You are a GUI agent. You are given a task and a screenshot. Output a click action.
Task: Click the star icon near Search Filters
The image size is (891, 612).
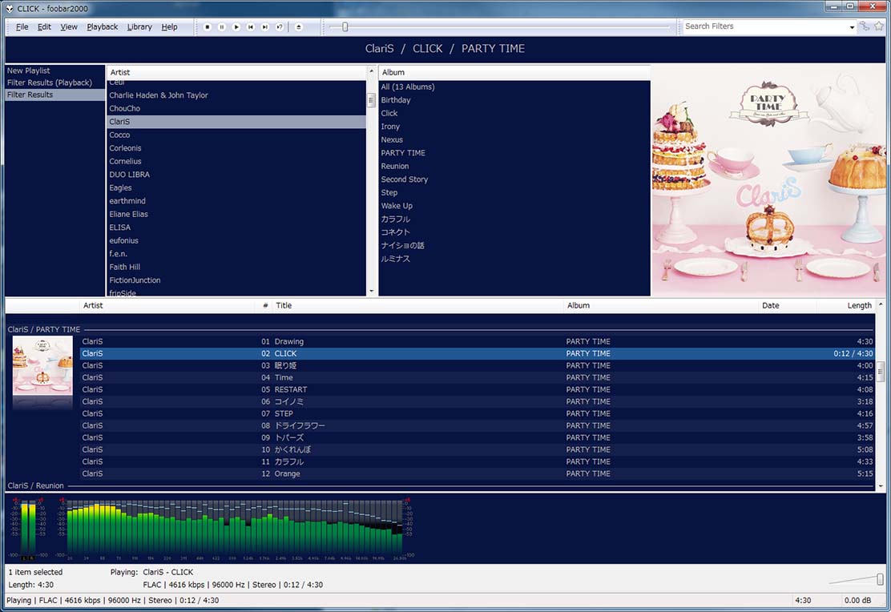pos(880,26)
